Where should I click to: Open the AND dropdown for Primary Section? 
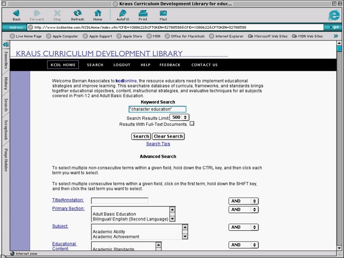pyautogui.click(x=244, y=210)
